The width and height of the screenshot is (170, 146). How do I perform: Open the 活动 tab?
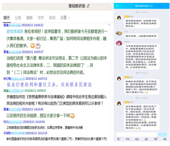(x=52, y=18)
